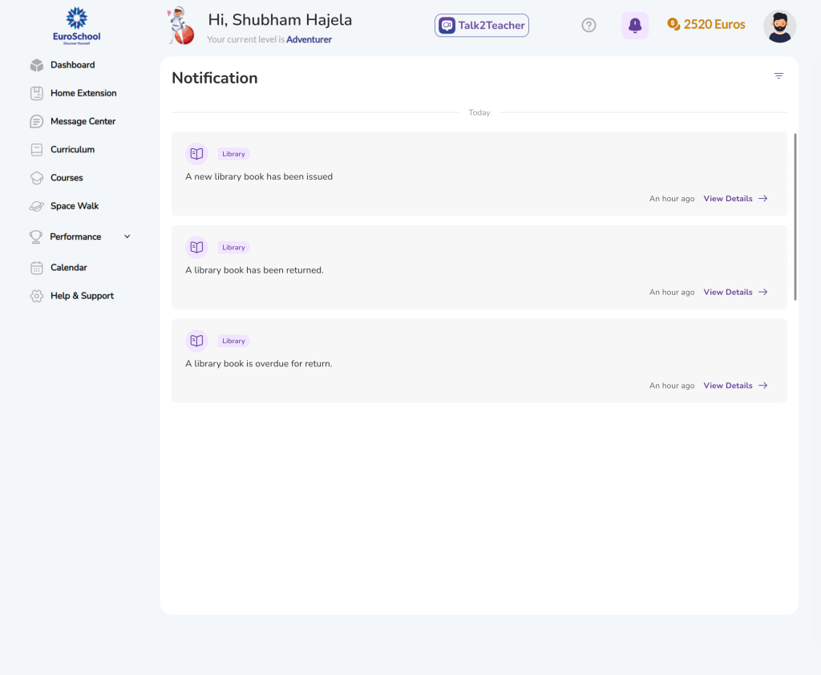Expand the Performance menu chevron
This screenshot has height=675, width=821.
tap(127, 236)
